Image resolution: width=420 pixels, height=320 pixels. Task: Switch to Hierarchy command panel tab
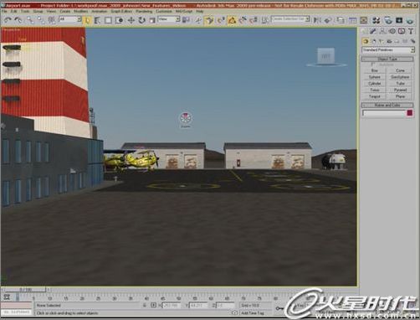pyautogui.click(x=382, y=31)
